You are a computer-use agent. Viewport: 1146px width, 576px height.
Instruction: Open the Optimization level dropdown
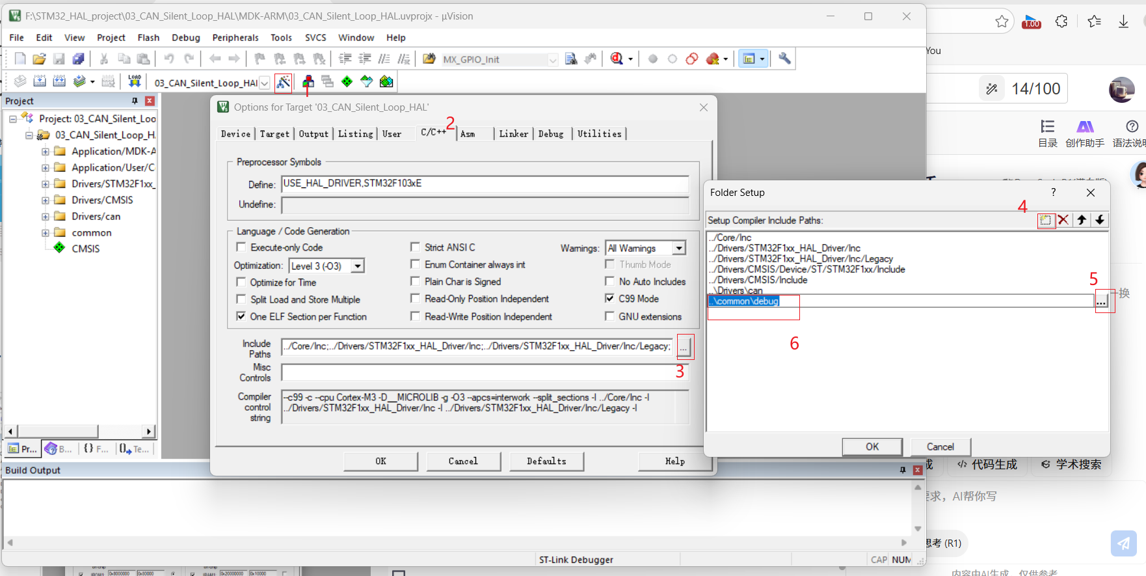tap(357, 266)
